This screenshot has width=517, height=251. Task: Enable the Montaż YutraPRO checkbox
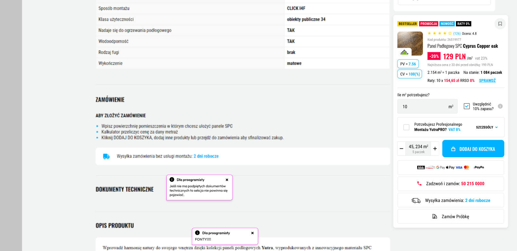(x=406, y=127)
